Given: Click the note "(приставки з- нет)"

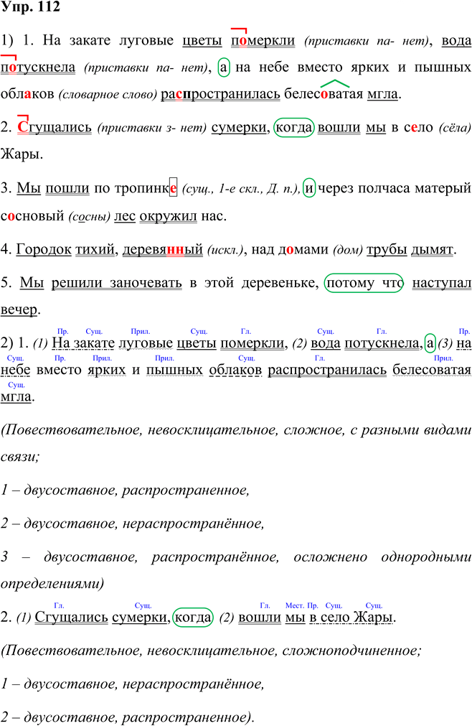Looking at the screenshot, I should point(151,128).
